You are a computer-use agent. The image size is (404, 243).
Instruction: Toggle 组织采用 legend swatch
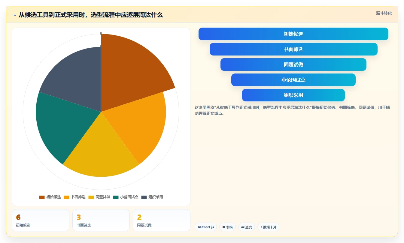144,197
